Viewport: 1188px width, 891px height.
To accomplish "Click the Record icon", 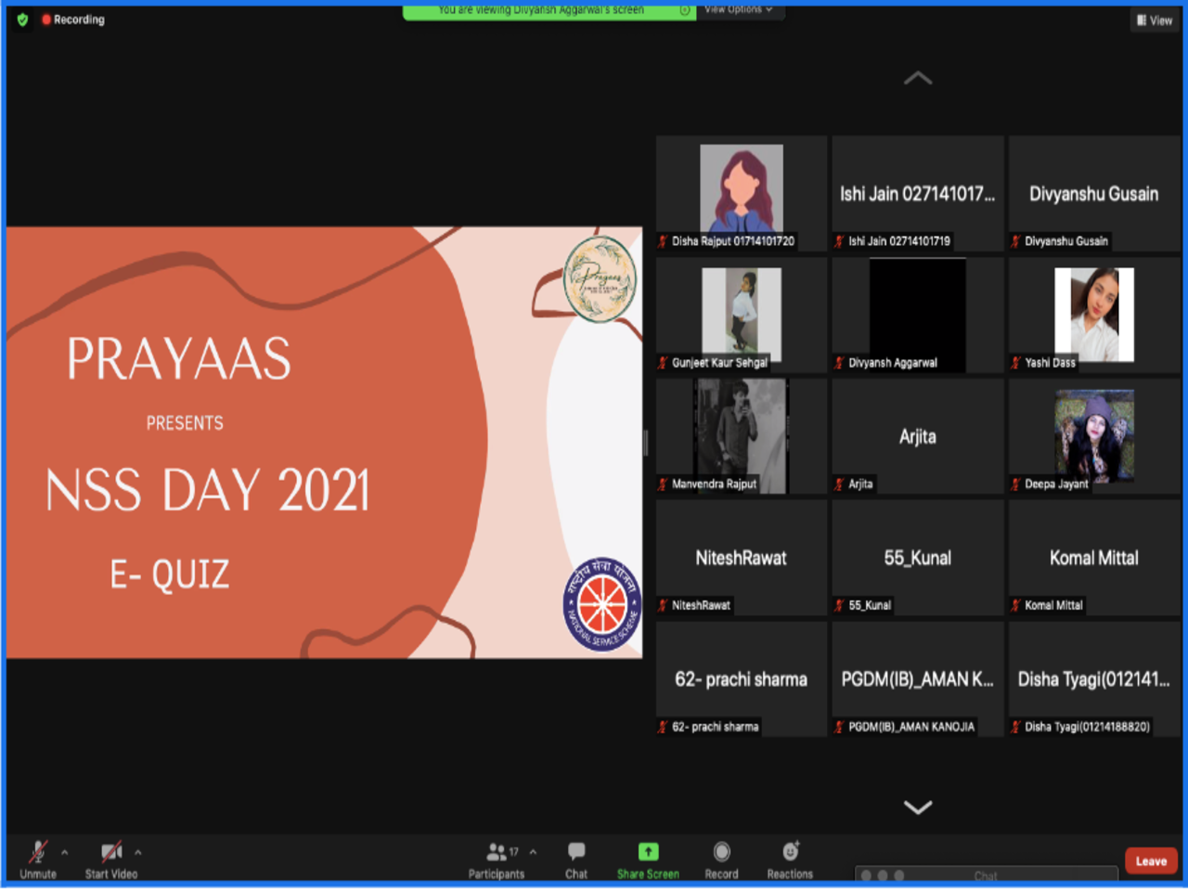I will [721, 852].
